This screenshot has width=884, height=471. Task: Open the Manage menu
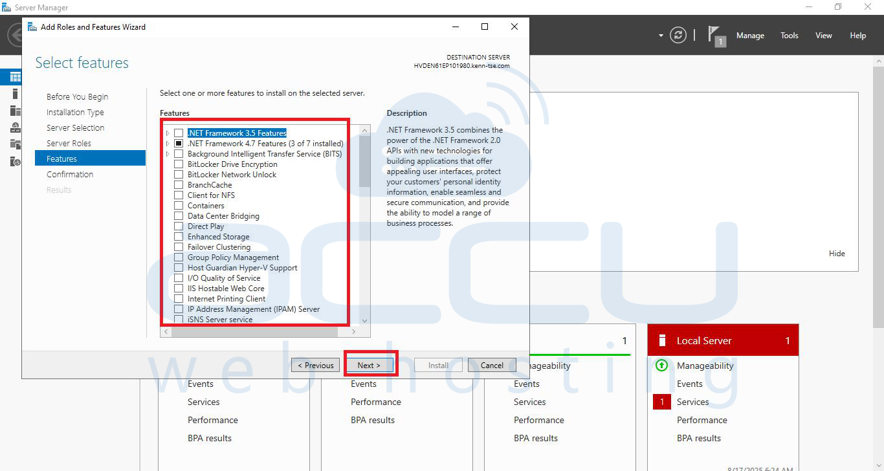pyautogui.click(x=750, y=35)
